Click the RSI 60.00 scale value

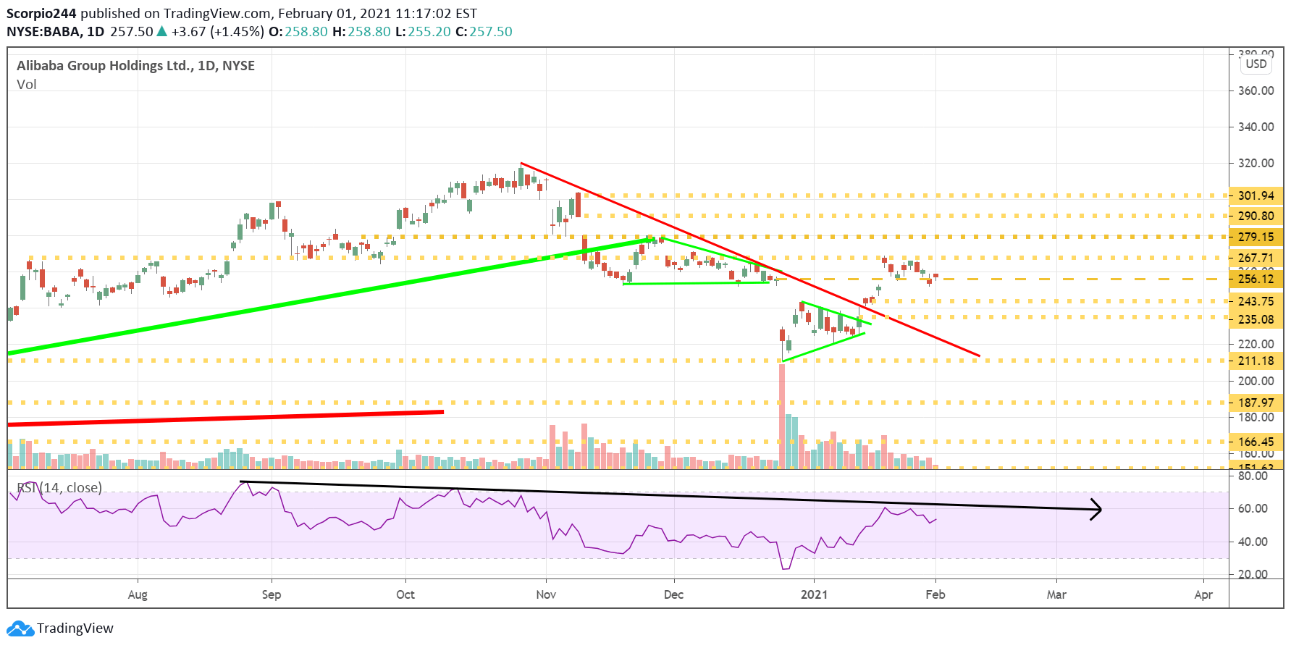tap(1253, 508)
